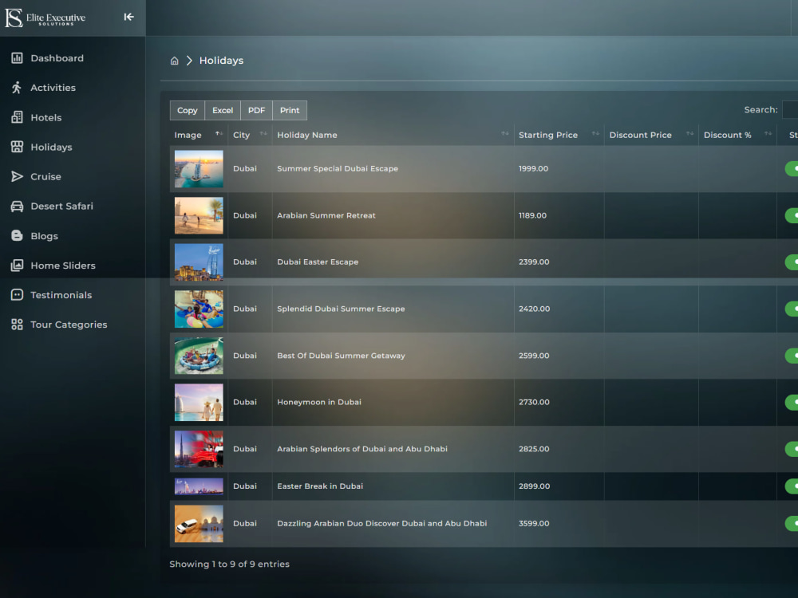Click the Desert Safari car icon
The width and height of the screenshot is (798, 598).
(17, 206)
